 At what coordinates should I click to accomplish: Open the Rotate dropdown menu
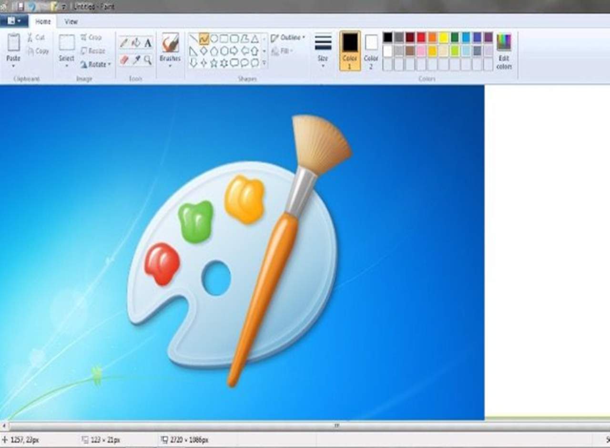[x=95, y=64]
